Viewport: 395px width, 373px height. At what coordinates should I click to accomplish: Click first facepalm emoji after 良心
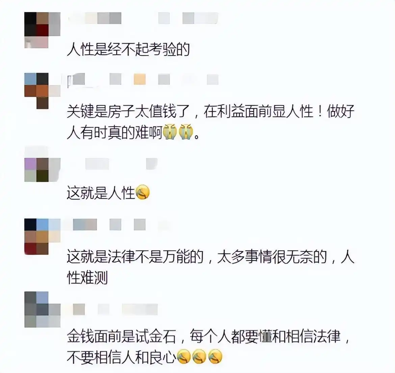click(x=183, y=356)
